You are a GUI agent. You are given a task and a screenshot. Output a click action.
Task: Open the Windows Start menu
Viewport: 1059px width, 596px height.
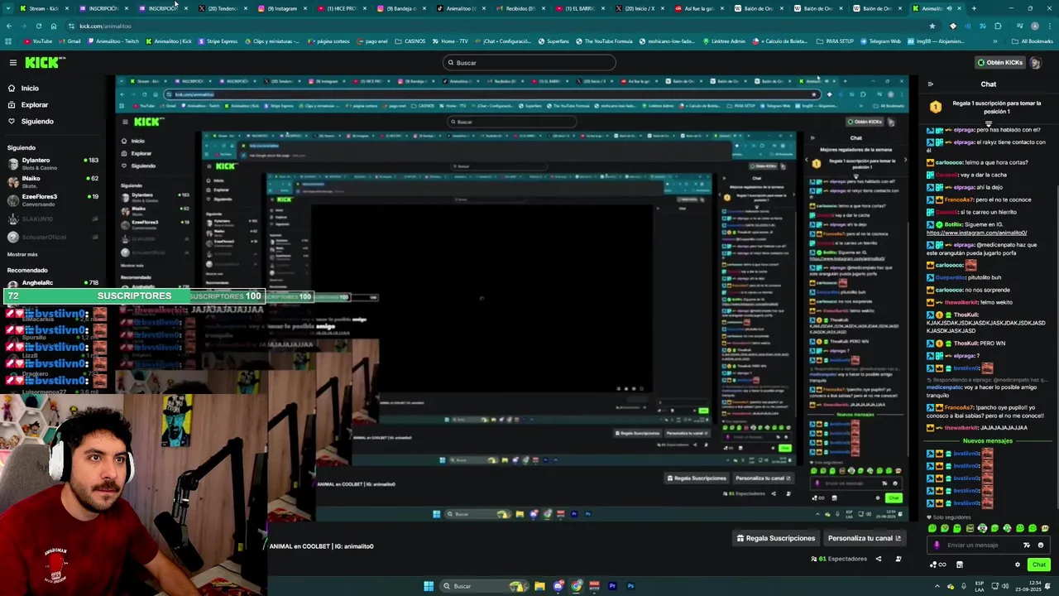(429, 586)
